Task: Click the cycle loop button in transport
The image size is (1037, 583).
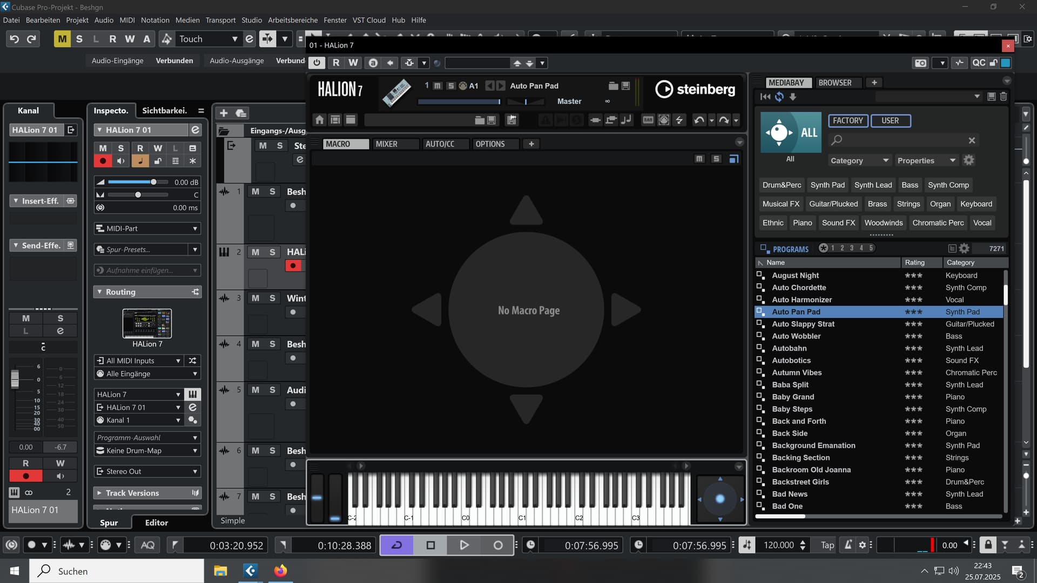Action: point(396,545)
